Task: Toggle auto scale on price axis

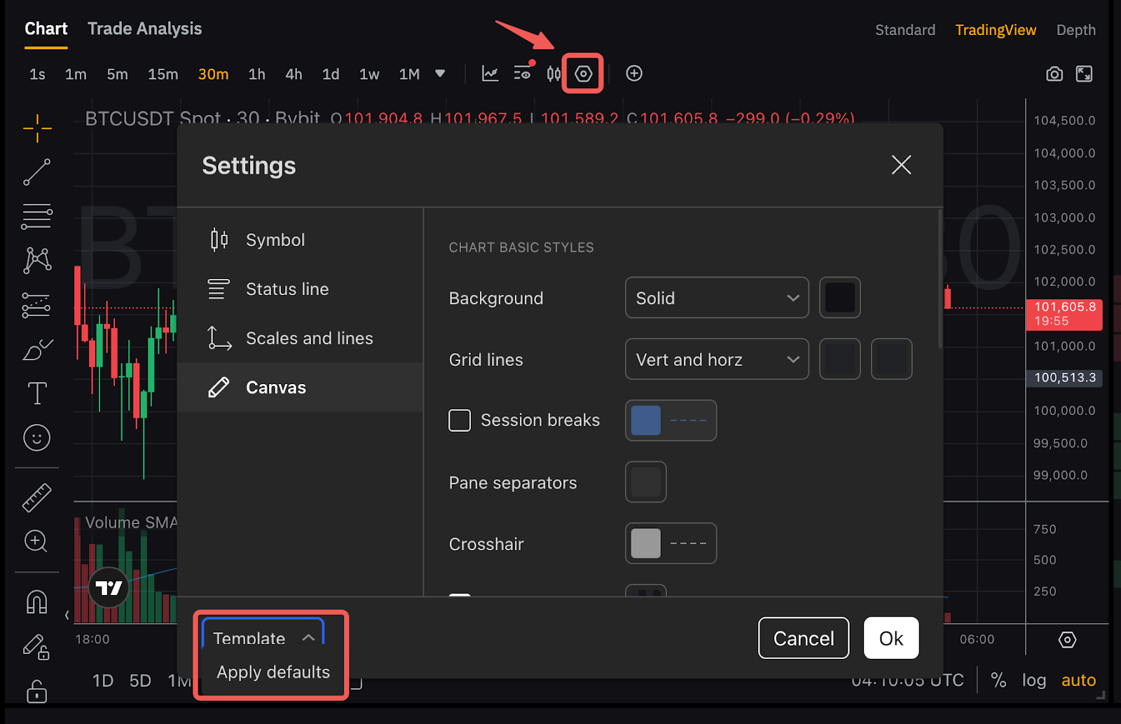Action: [1078, 680]
